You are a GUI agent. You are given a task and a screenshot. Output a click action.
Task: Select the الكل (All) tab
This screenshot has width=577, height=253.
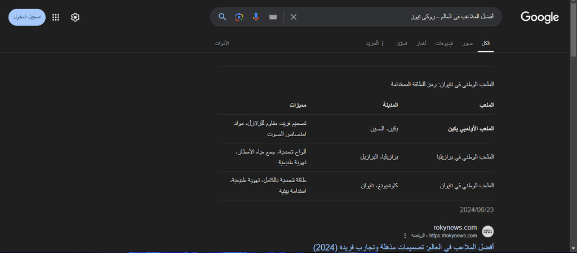(x=485, y=43)
